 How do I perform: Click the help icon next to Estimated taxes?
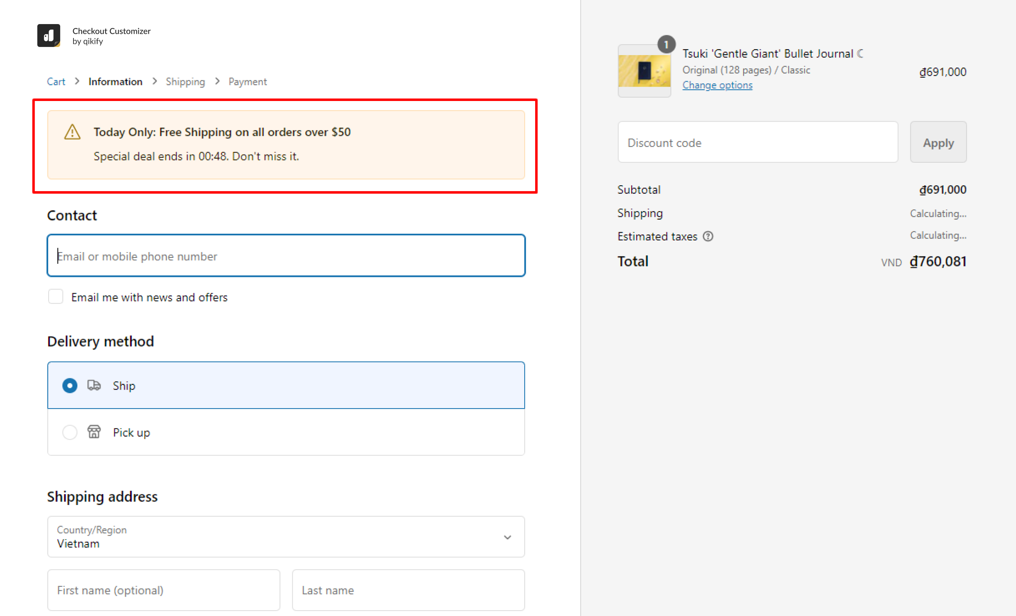point(708,237)
